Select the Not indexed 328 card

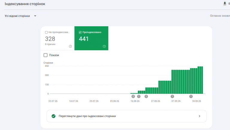57,38
